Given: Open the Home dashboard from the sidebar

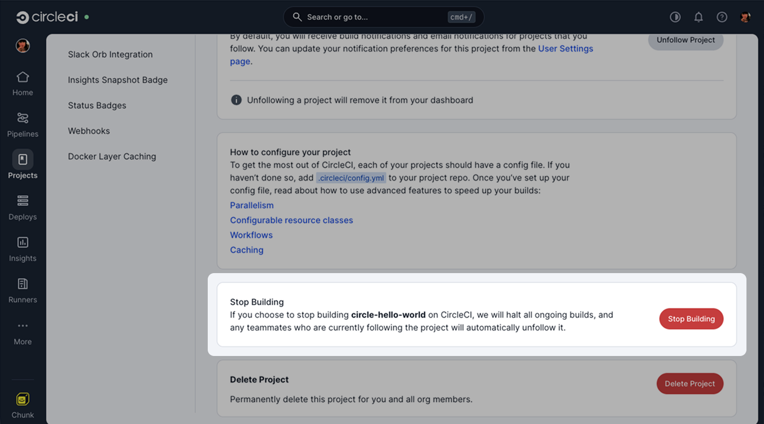Looking at the screenshot, I should click(22, 82).
